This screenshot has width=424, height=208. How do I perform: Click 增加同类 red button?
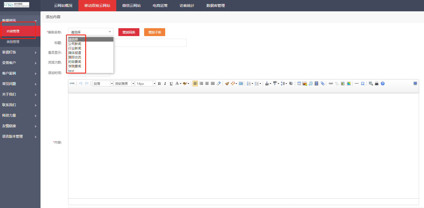click(129, 32)
